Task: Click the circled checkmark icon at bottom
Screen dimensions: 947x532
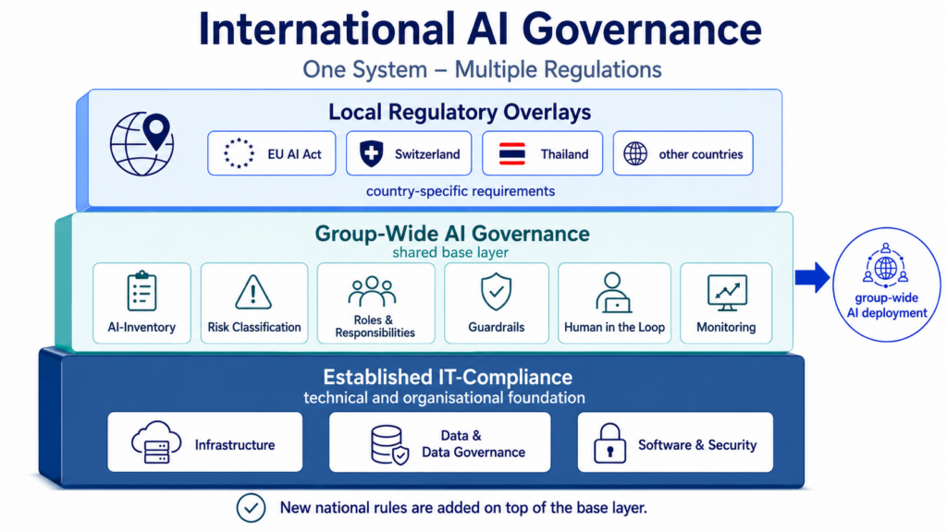Action: [x=251, y=507]
